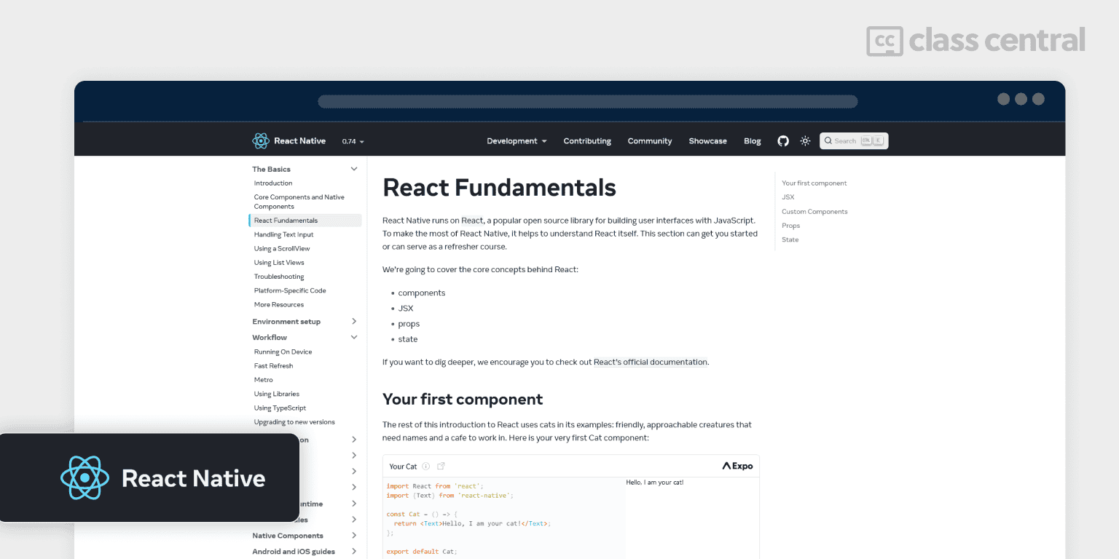The image size is (1119, 559).
Task: Open Your Cat example in new window icon
Action: pyautogui.click(x=441, y=467)
